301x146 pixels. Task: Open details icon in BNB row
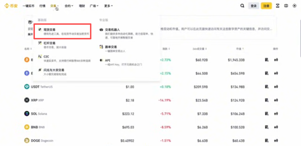[x=266, y=127]
